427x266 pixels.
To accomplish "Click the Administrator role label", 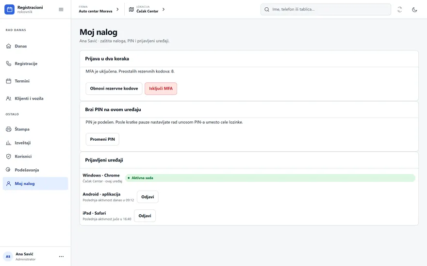I will coord(26,259).
